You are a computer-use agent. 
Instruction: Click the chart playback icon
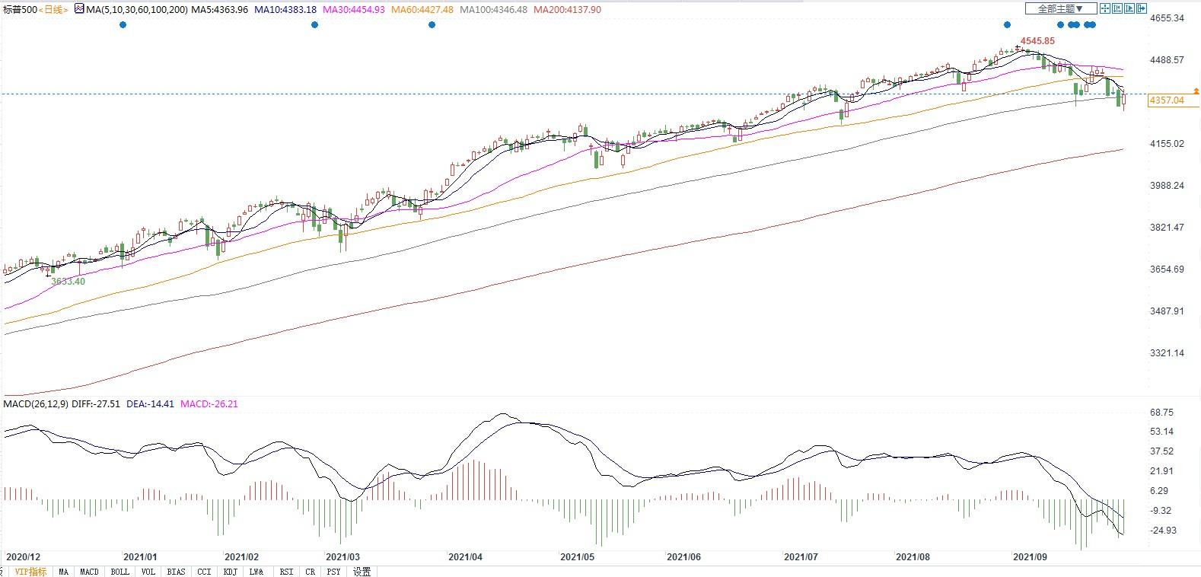pos(1129,8)
